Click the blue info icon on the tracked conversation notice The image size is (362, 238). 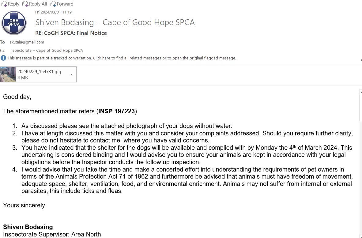point(3,58)
